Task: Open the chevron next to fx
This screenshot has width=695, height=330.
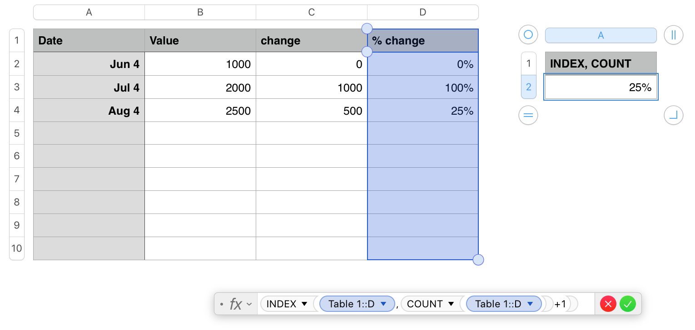Action: 249,304
